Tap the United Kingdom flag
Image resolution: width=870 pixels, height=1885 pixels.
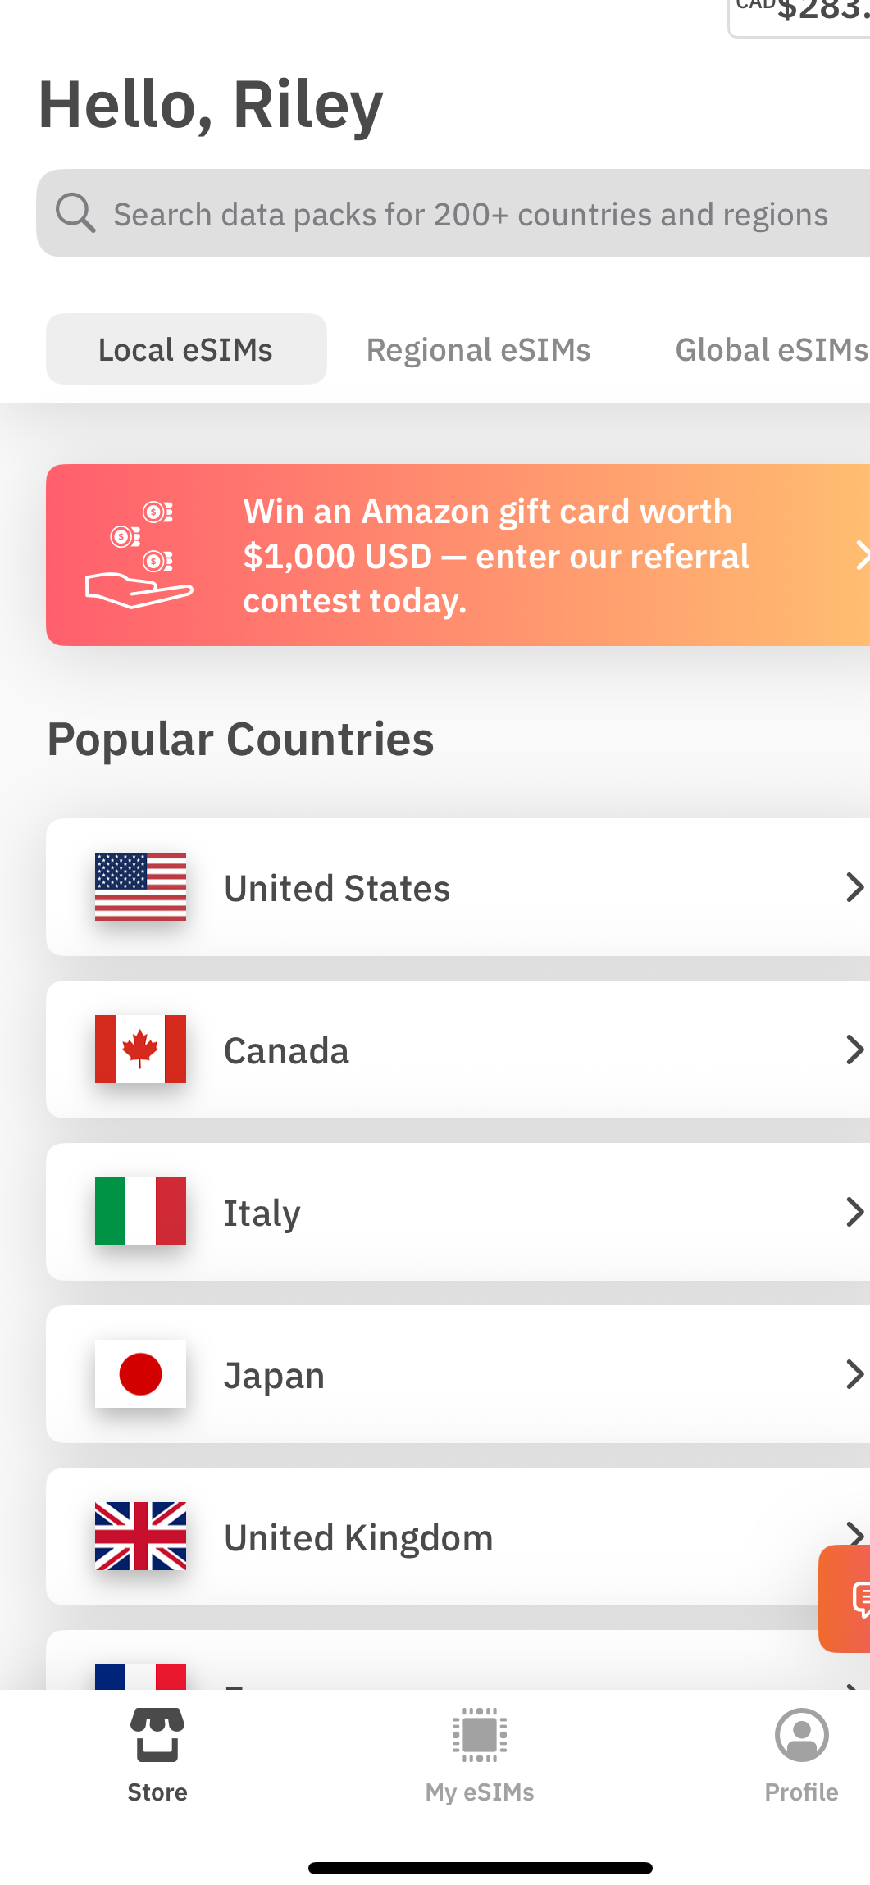click(x=140, y=1536)
